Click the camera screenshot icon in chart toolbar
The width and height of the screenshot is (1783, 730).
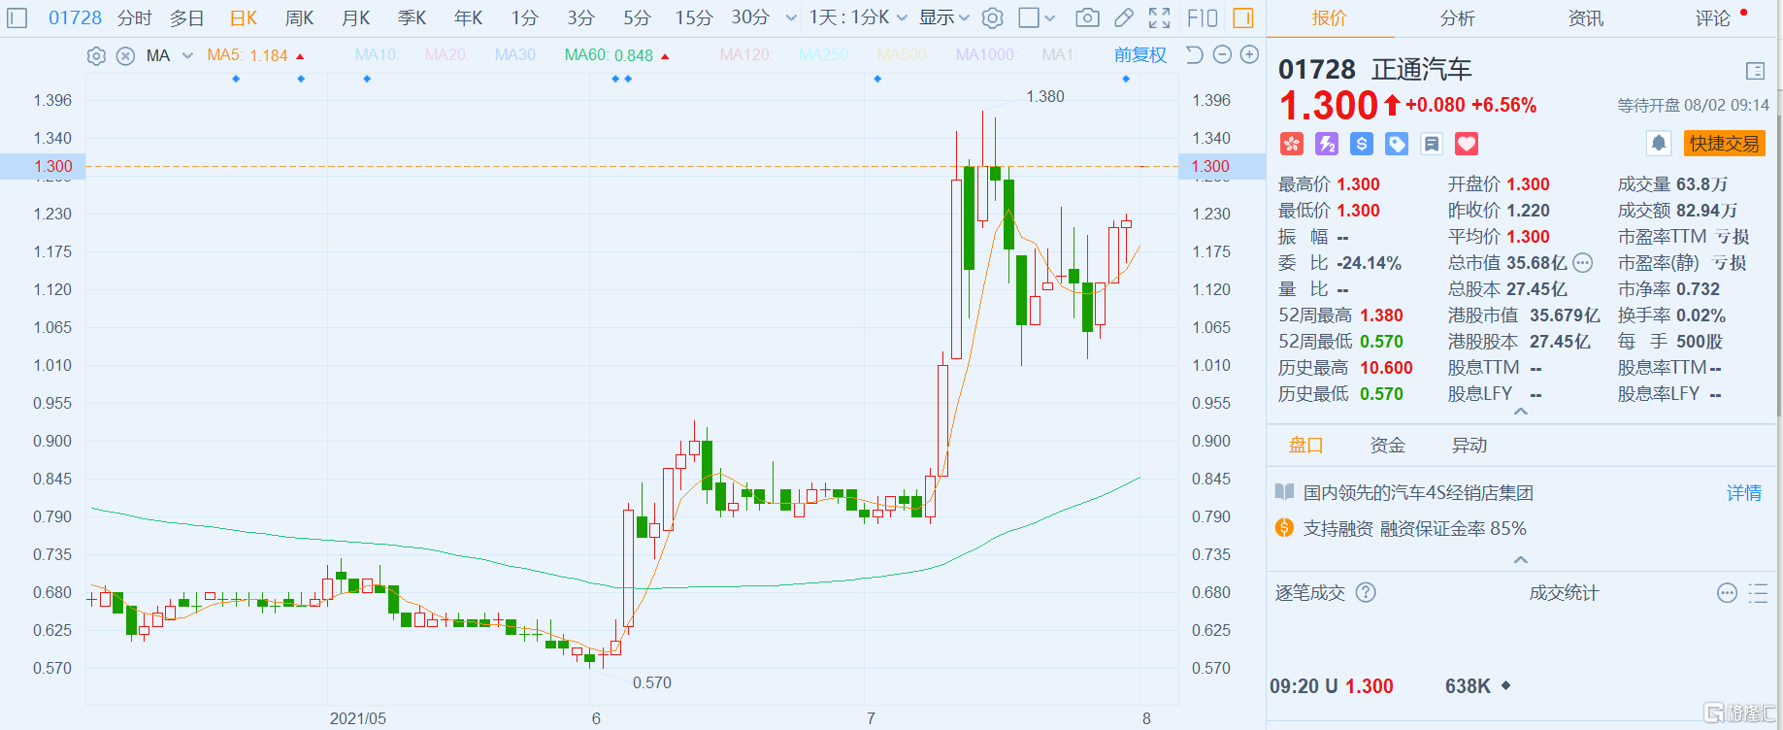1087,17
